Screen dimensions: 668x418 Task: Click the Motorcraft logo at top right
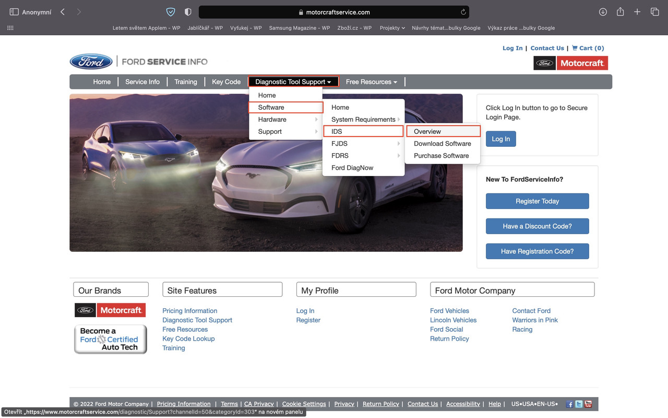coord(570,63)
